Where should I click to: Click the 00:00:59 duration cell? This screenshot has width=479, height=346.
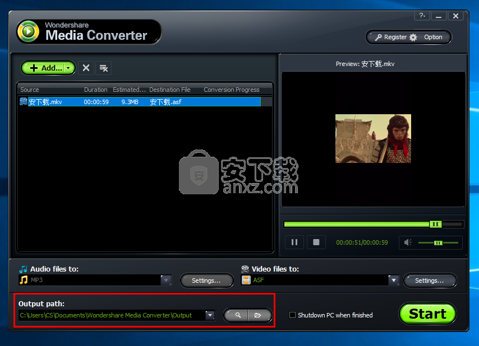(x=96, y=102)
